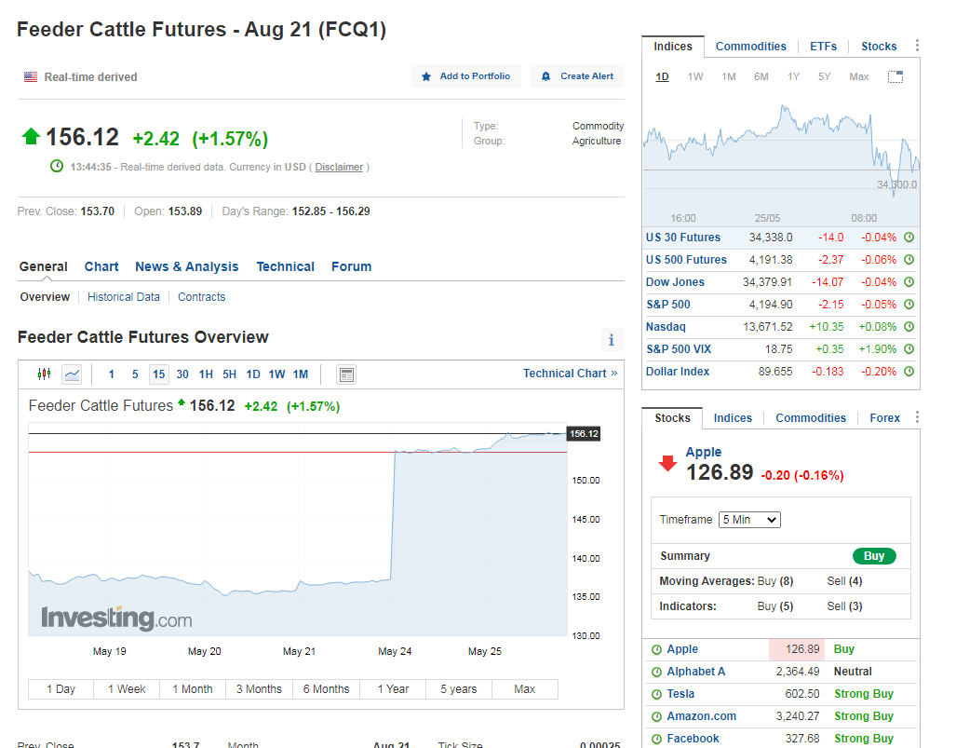The width and height of the screenshot is (956, 748).
Task: Switch chart to candlestick view icon
Action: click(44, 374)
